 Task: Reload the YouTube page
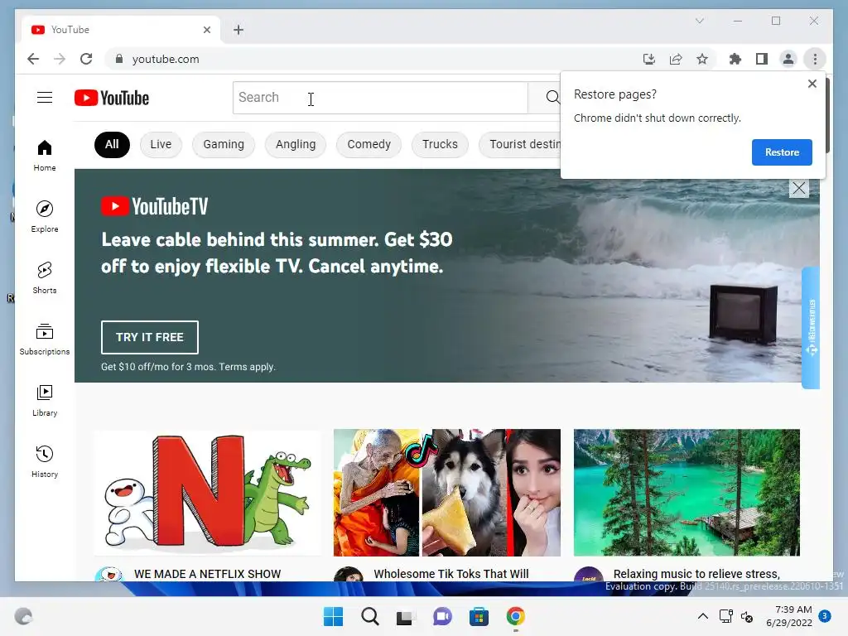click(x=86, y=59)
